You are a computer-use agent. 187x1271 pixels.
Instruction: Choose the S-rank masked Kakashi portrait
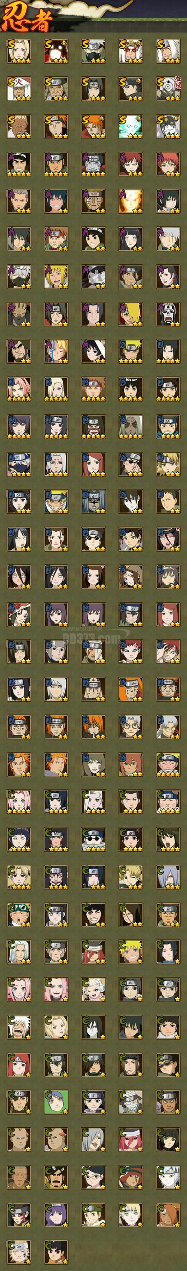tap(93, 51)
